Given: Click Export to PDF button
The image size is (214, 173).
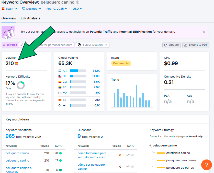Looking at the screenshot, I should (196, 45).
